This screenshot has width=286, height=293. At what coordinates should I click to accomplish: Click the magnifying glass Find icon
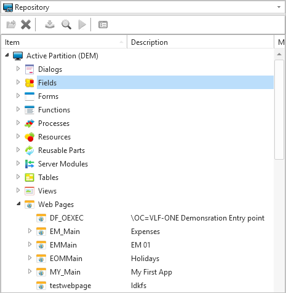[66, 25]
